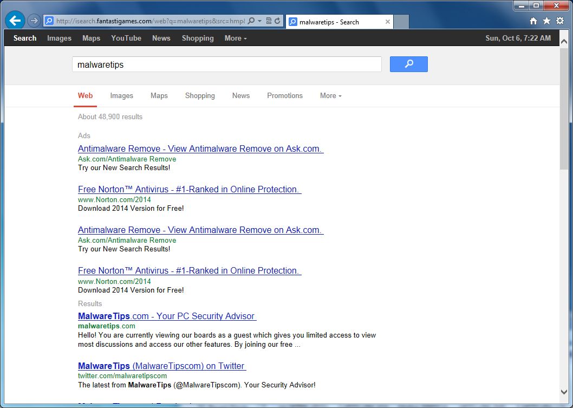The image size is (573, 408).
Task: Open browser Tools gear icon
Action: (560, 21)
